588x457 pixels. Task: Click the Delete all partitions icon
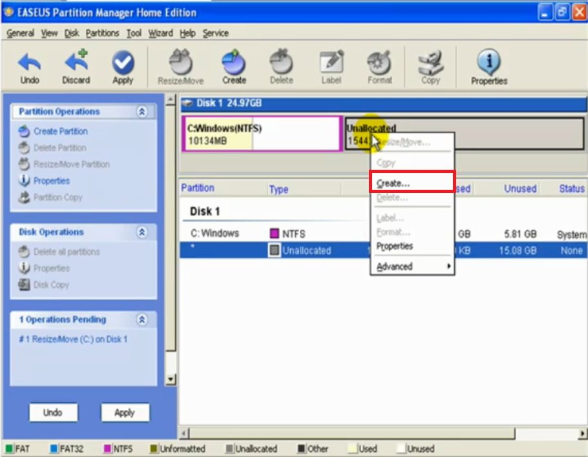(24, 252)
